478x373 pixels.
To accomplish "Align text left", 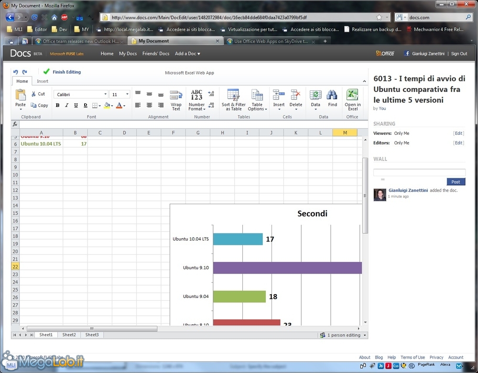I will tap(138, 105).
